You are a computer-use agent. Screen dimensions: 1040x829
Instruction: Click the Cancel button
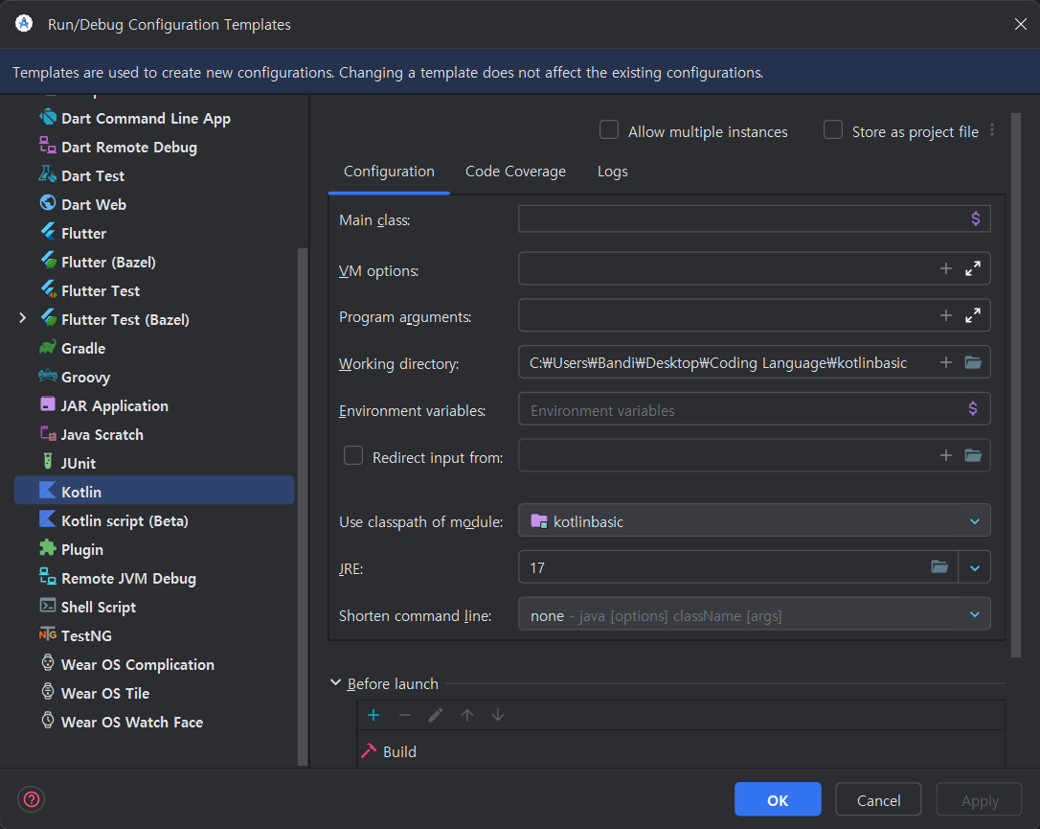point(878,800)
